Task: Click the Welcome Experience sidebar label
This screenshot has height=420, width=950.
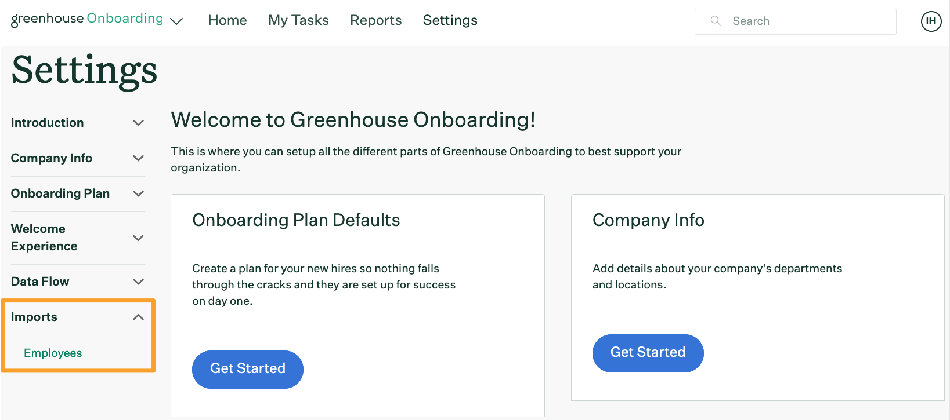Action: [44, 238]
